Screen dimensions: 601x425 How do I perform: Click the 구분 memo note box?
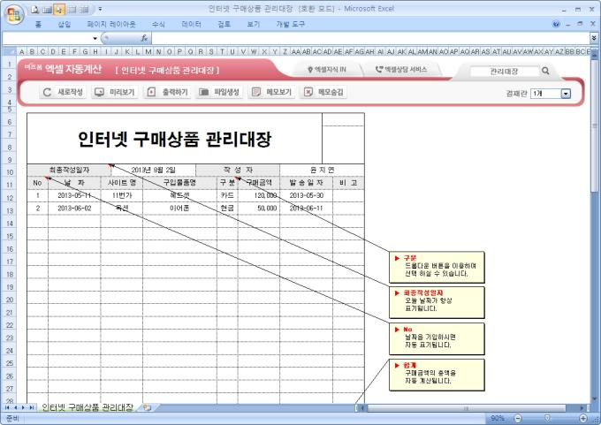tap(437, 267)
